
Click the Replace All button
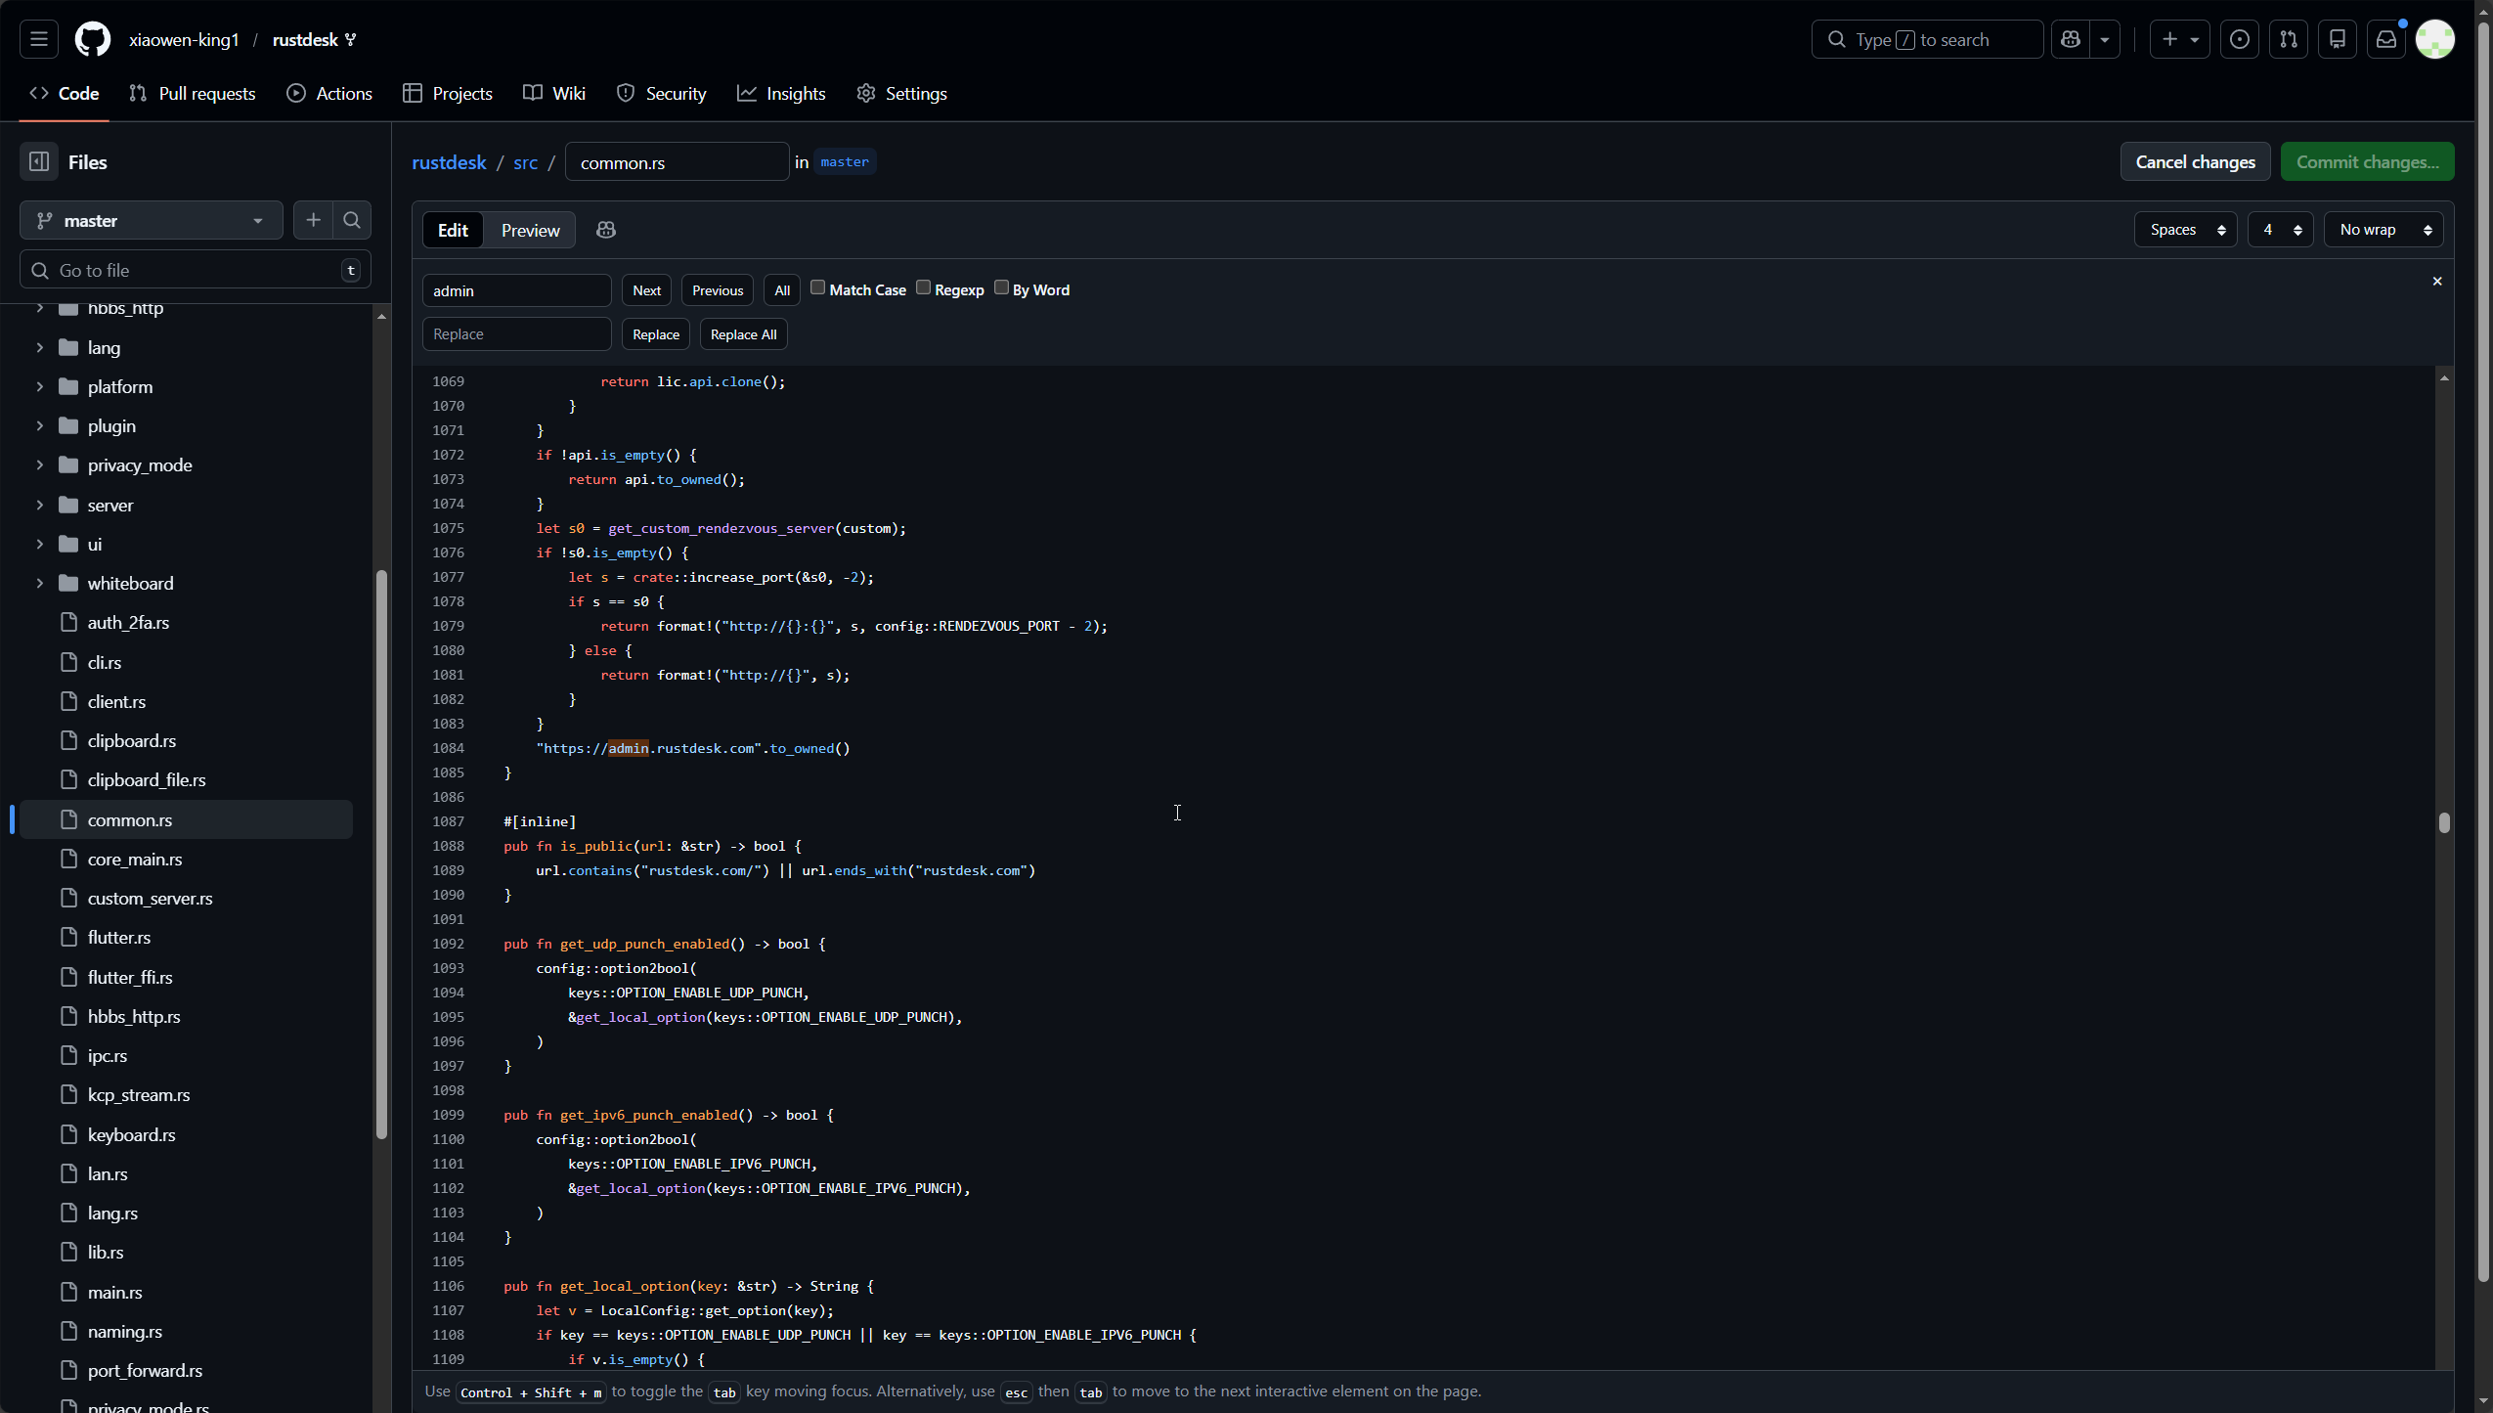(743, 334)
